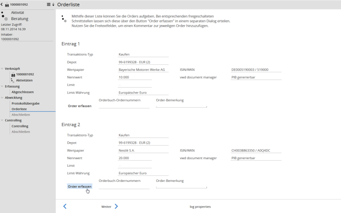
Task: Collapse the Abwicklung section
Action: coord(2,98)
